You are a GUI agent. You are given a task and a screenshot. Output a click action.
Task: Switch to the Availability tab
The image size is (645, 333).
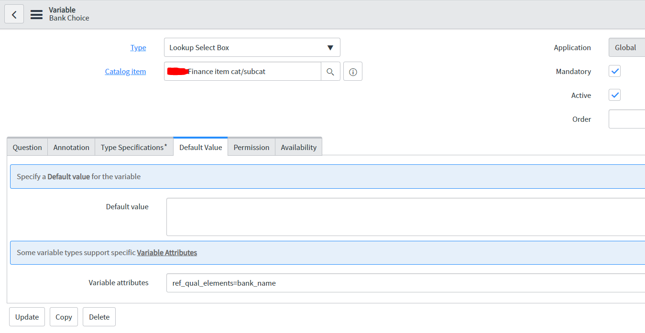tap(298, 147)
